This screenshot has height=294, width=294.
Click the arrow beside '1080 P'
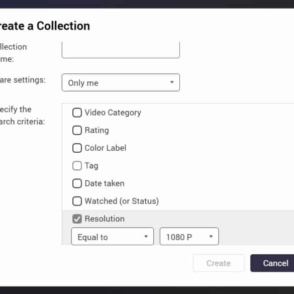211,236
